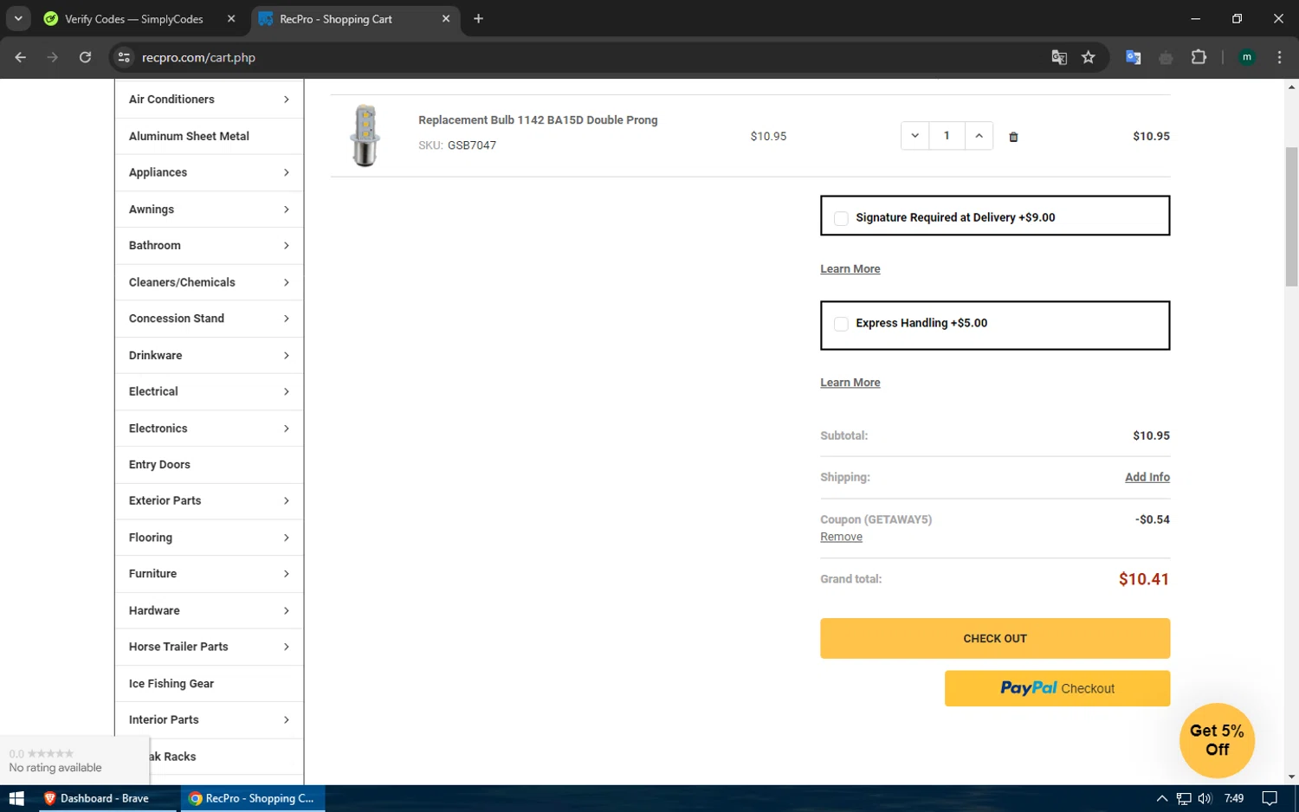Delete the Replacement Bulb item with trash icon
Image resolution: width=1299 pixels, height=812 pixels.
click(x=1013, y=137)
